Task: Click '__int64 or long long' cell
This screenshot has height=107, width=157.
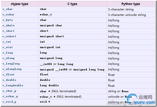Action: click(57, 64)
